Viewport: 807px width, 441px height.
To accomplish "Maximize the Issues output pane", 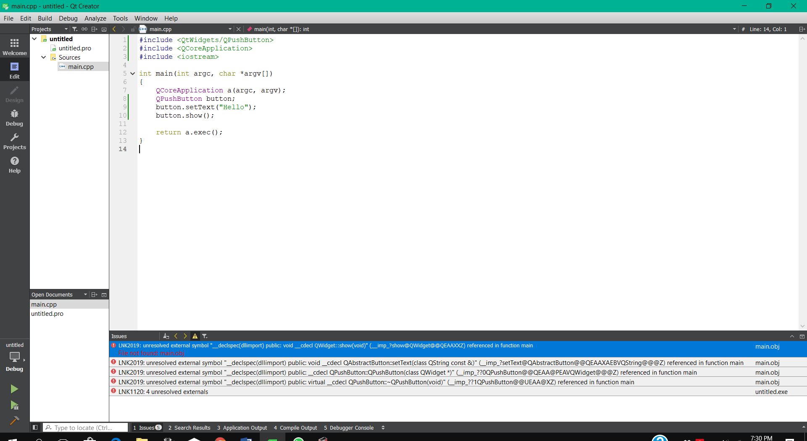I will 792,336.
